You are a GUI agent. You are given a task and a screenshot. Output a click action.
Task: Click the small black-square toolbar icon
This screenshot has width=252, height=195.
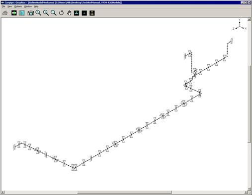pyautogui.click(x=84, y=13)
